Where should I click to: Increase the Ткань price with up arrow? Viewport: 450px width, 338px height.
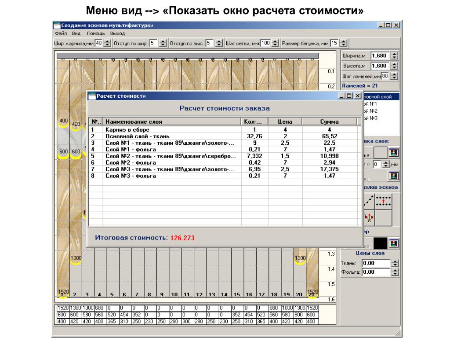click(395, 261)
